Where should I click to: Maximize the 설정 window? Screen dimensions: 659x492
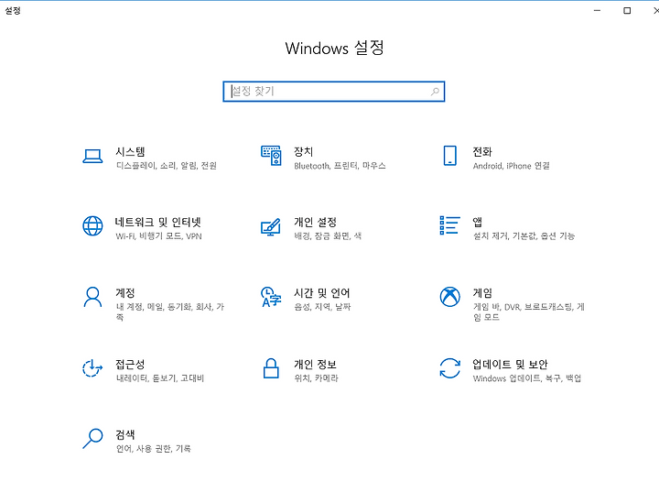[x=627, y=10]
